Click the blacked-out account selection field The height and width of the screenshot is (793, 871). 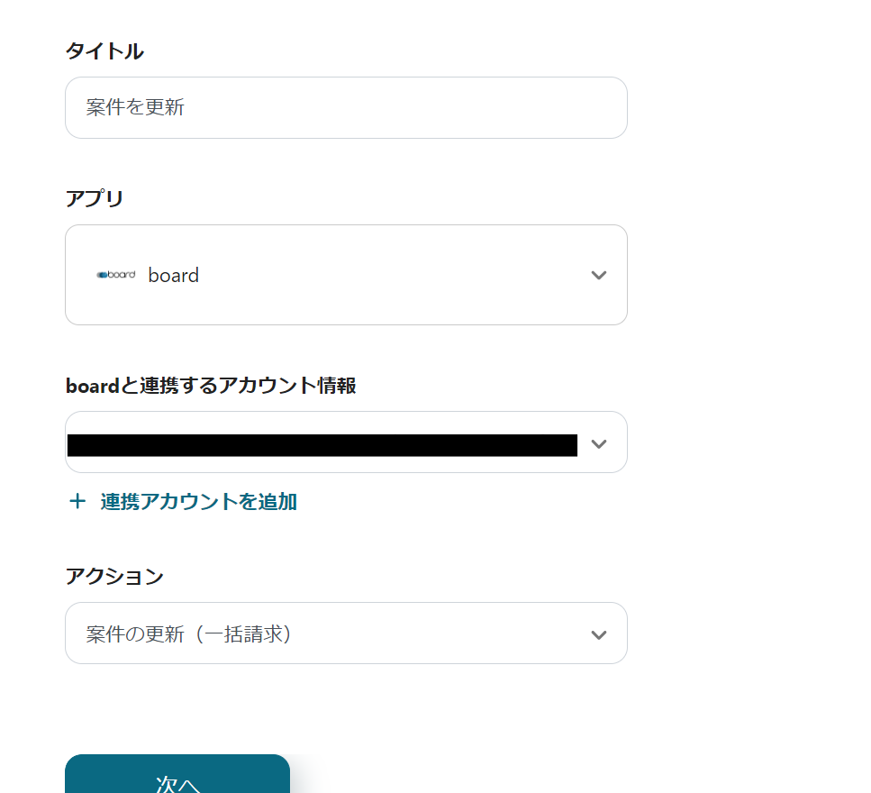coord(322,444)
